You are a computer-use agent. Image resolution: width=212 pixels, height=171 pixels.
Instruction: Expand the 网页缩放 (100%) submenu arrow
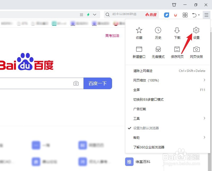coord(204,80)
